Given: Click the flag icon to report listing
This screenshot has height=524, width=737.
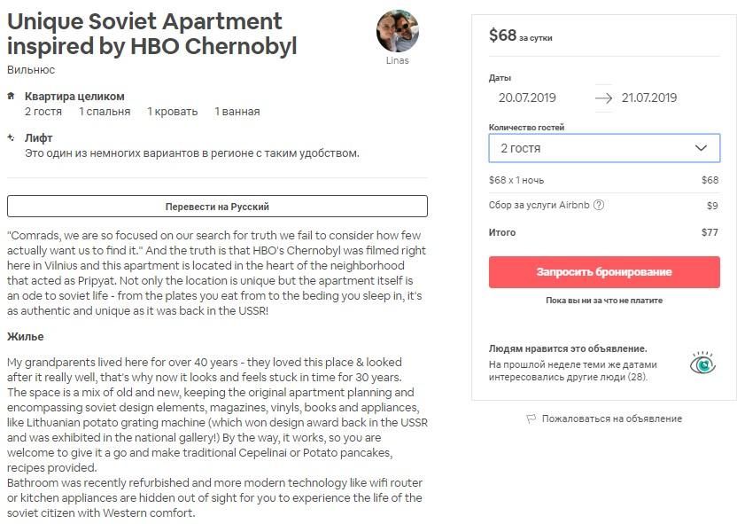Looking at the screenshot, I should coord(531,418).
